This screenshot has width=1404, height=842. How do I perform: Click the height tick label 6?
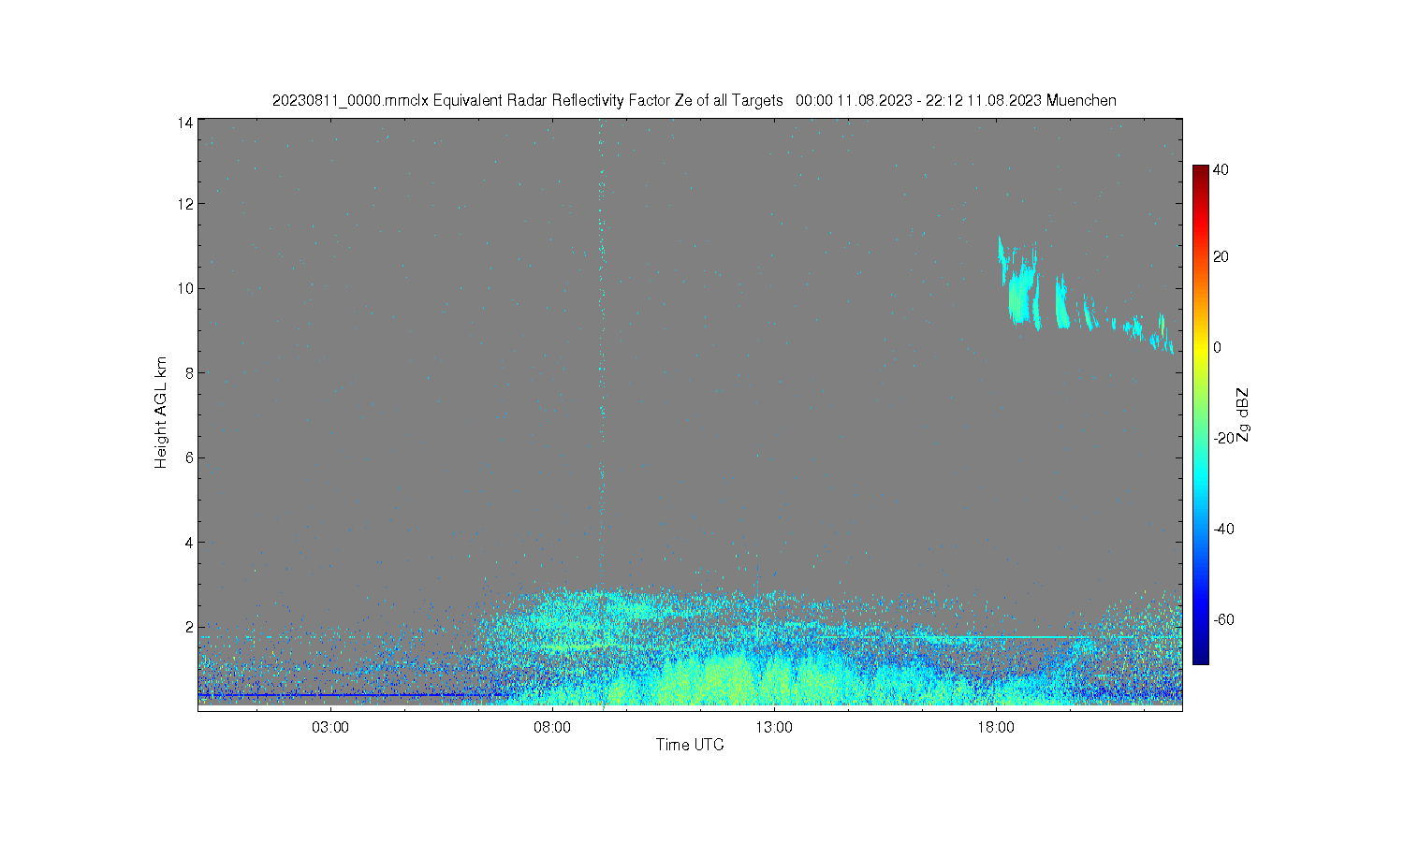(x=189, y=457)
